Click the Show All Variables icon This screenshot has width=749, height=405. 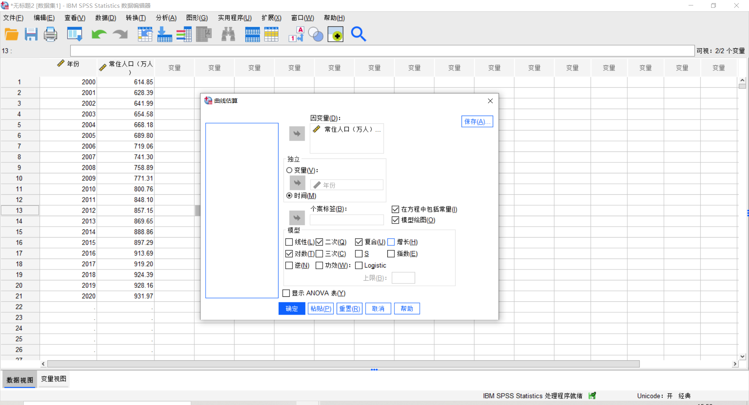click(335, 34)
